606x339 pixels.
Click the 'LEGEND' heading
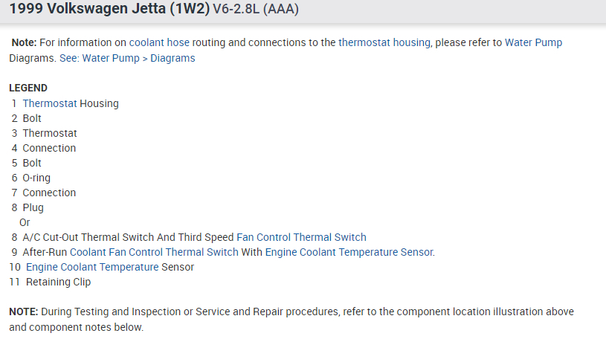click(x=28, y=88)
